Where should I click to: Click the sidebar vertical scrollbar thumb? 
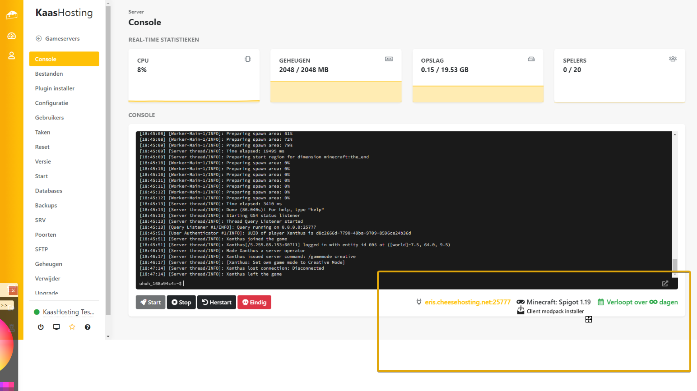(108, 160)
